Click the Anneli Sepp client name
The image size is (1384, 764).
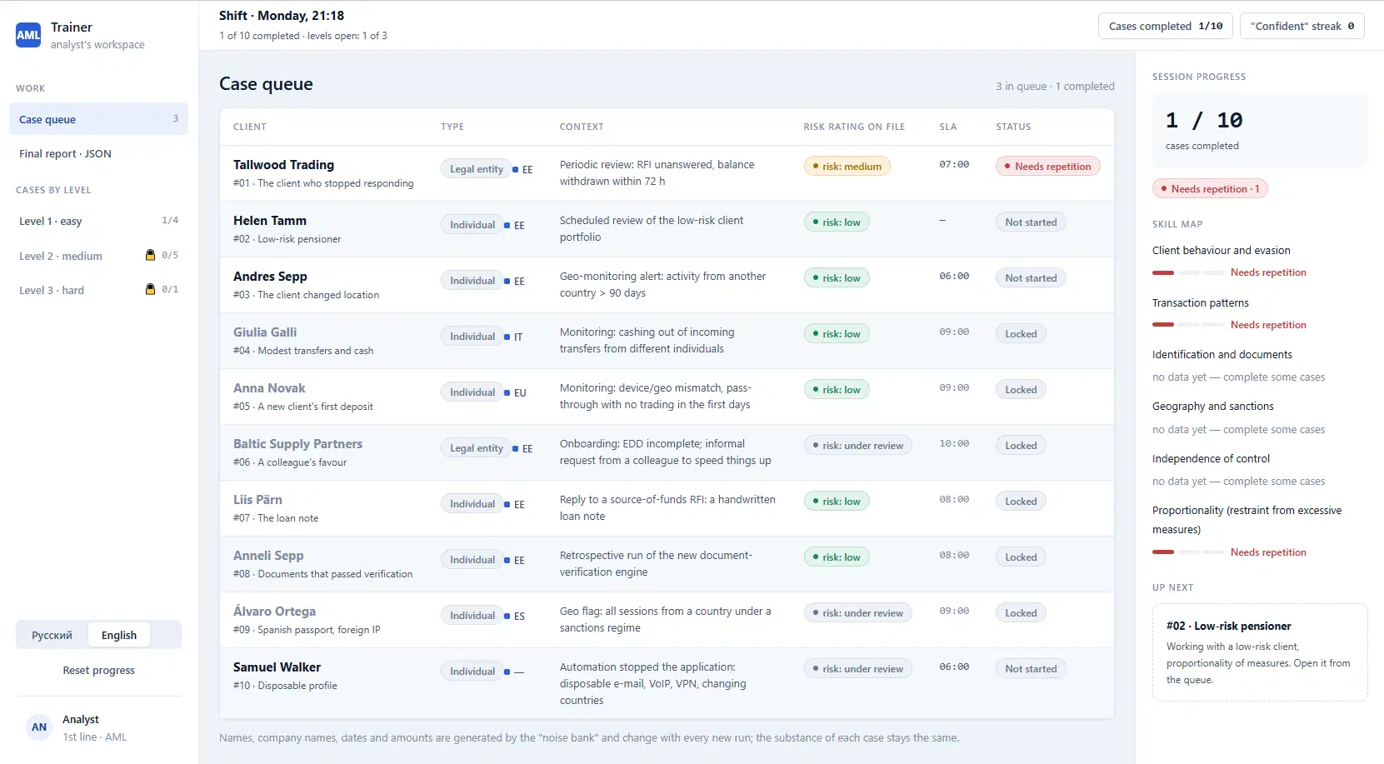268,556
